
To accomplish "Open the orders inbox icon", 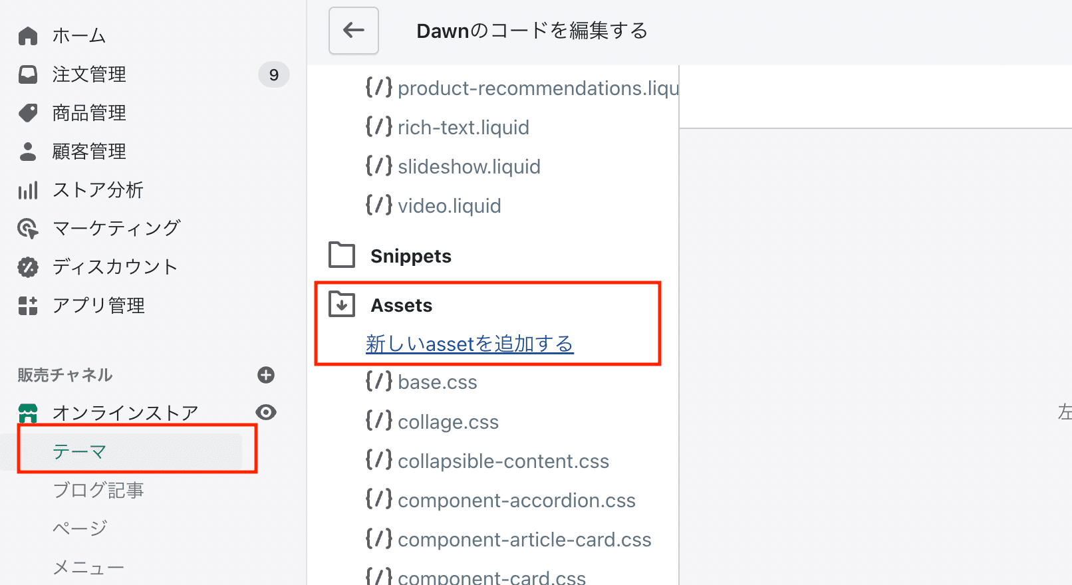I will coord(28,74).
